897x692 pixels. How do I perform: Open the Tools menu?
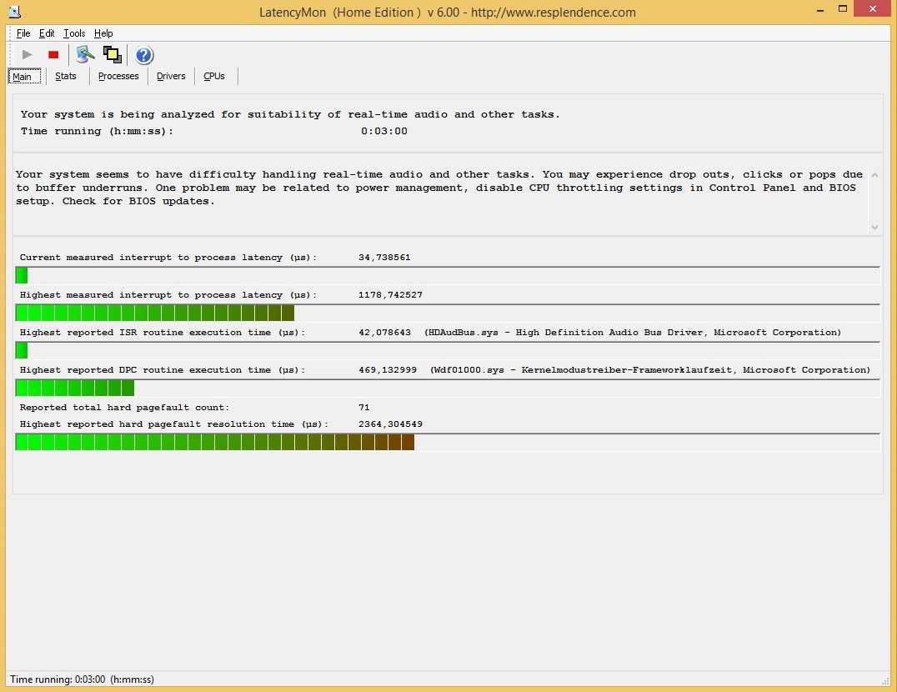[74, 33]
